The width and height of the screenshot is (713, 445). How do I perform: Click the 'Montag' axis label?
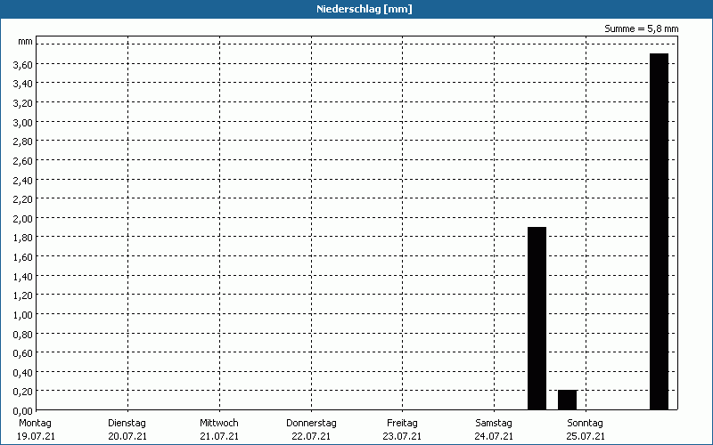[35, 423]
